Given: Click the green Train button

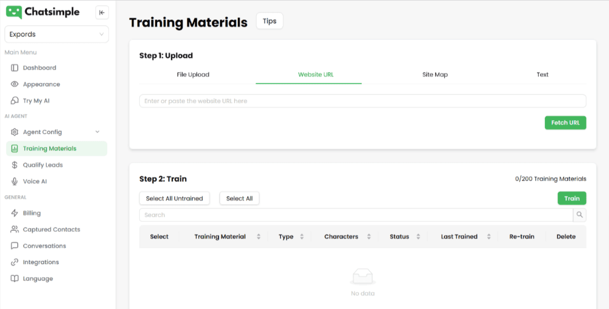Looking at the screenshot, I should point(572,198).
